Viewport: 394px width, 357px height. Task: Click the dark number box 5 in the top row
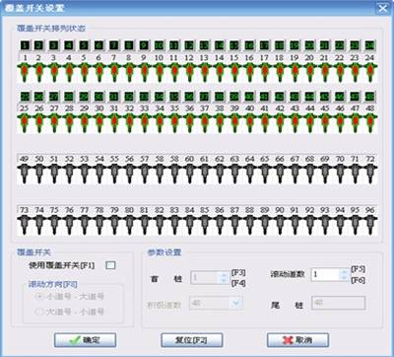click(85, 45)
